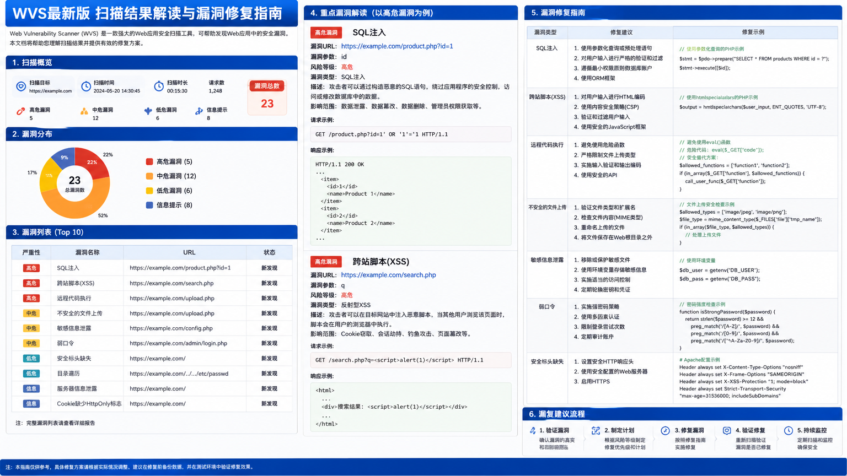Click the red 漏洞总数 badge
The image size is (847, 476).
coord(267,86)
